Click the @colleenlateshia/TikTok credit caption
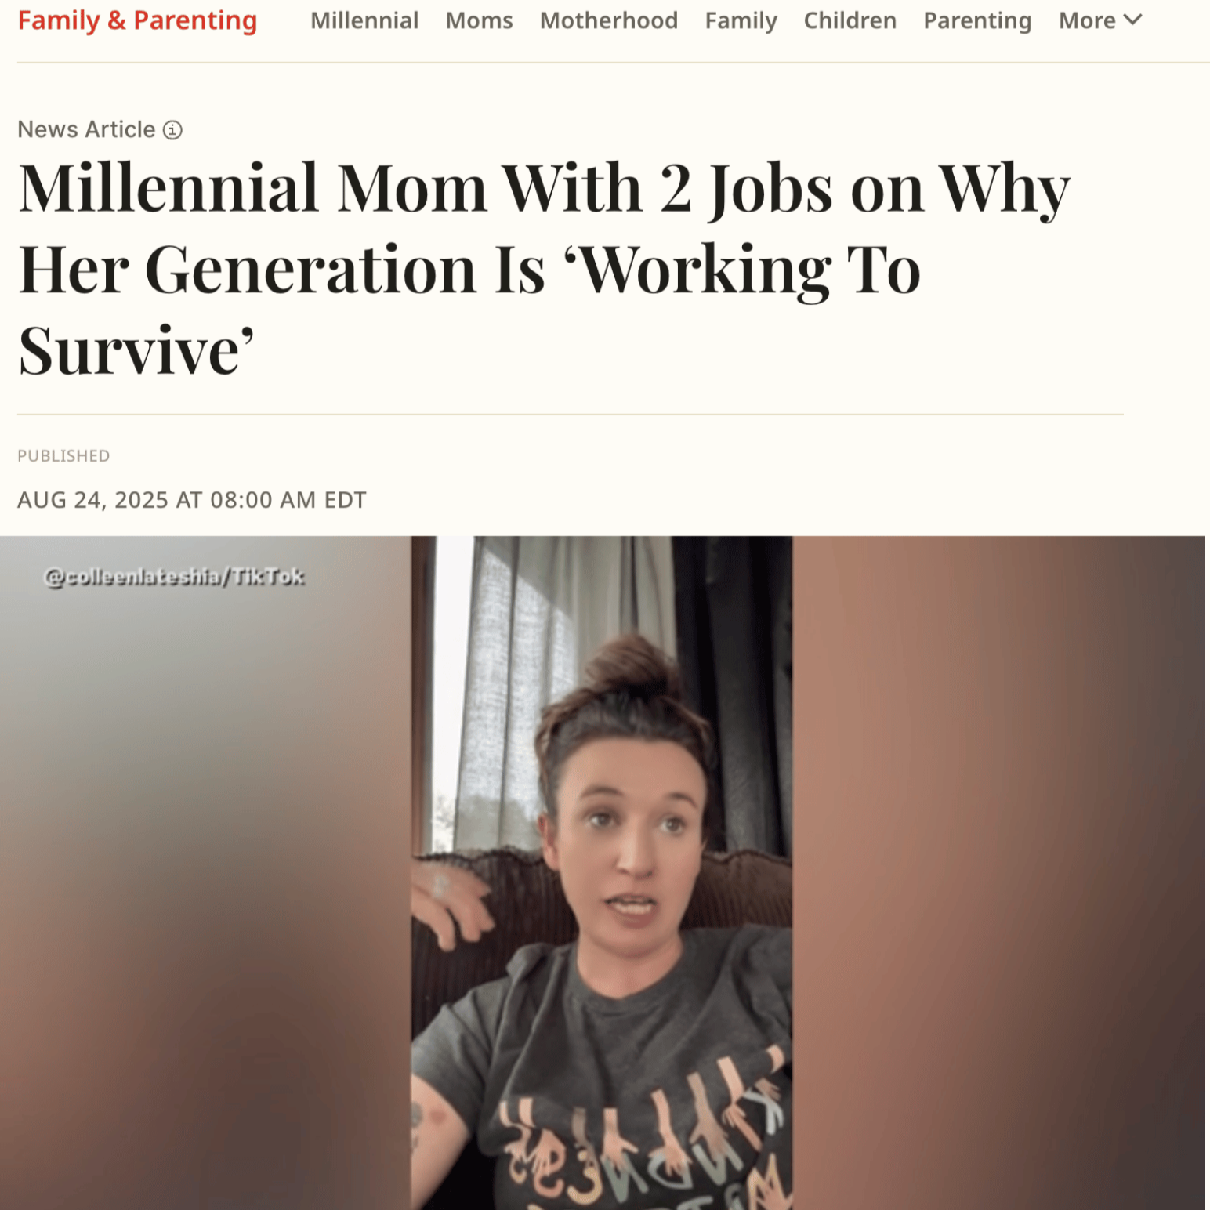This screenshot has width=1210, height=1210. pyautogui.click(x=174, y=577)
